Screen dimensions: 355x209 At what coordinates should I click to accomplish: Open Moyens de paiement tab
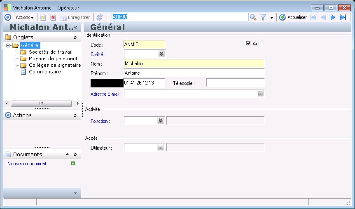coord(53,59)
